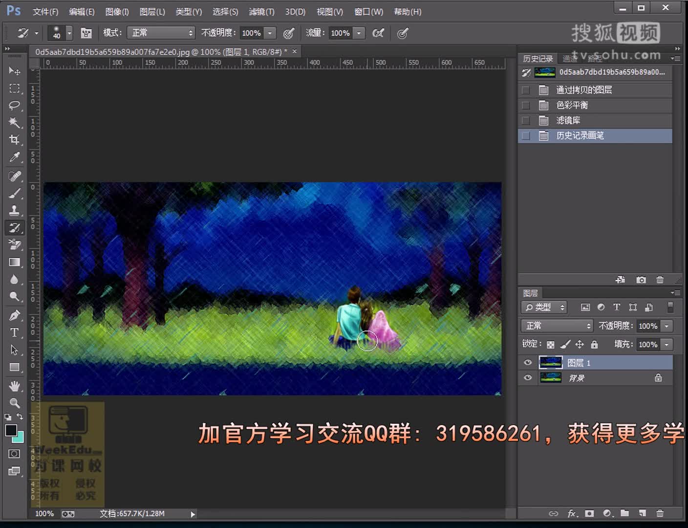Screen dimensions: 688x528
Task: Expand the brush 不透明度 opacity slider arrow
Action: [270, 33]
